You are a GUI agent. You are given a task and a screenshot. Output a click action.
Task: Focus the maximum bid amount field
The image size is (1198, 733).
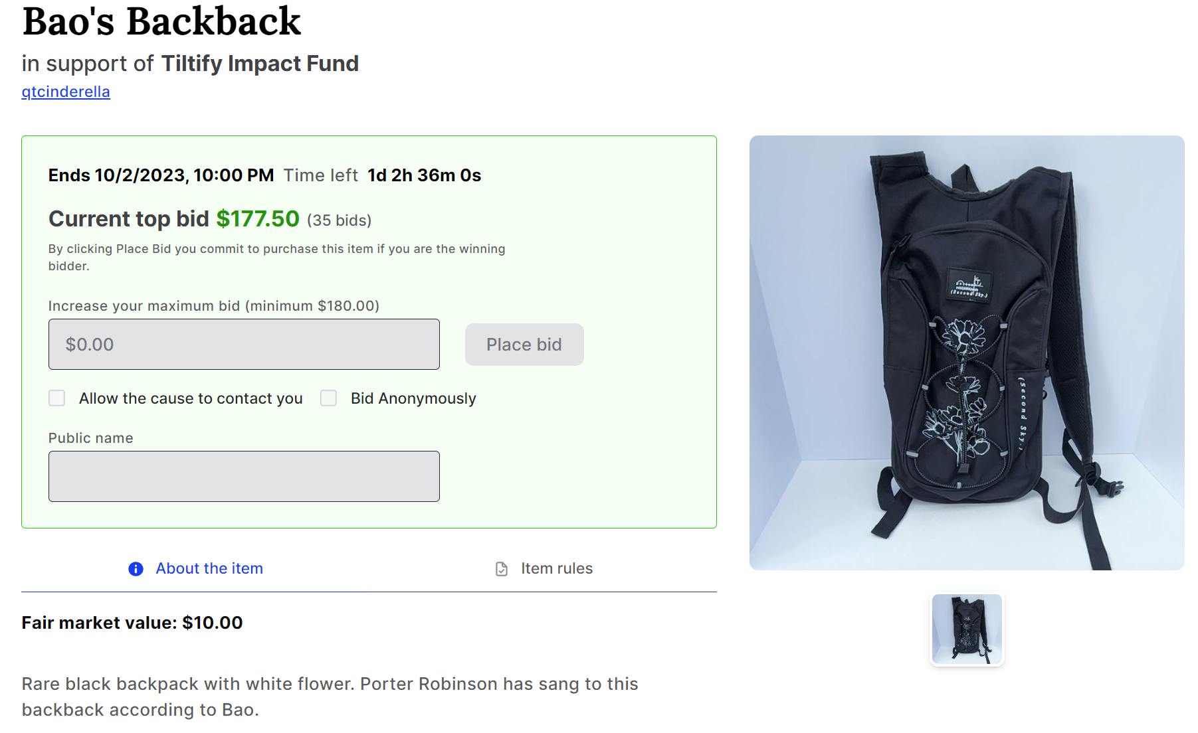pyautogui.click(x=244, y=345)
